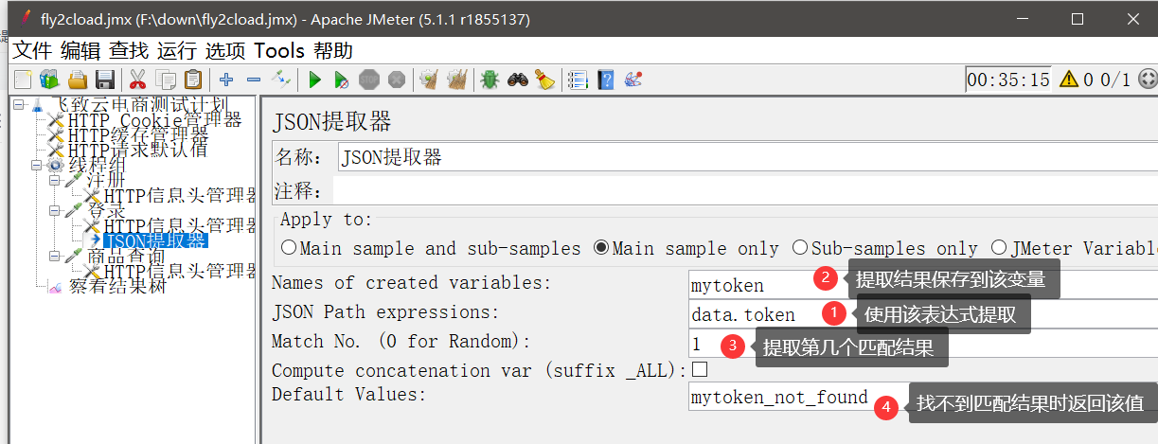This screenshot has width=1158, height=444.
Task: Open the 编辑 menu
Action: click(x=80, y=50)
